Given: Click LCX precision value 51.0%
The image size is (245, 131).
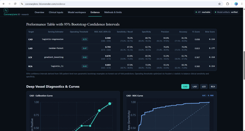Looking at the screenshot, I should [166, 56].
